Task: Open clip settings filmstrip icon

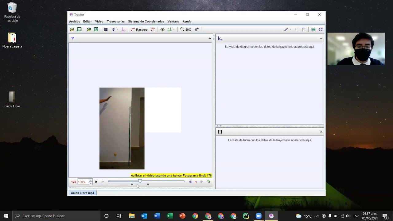Action: point(106,29)
